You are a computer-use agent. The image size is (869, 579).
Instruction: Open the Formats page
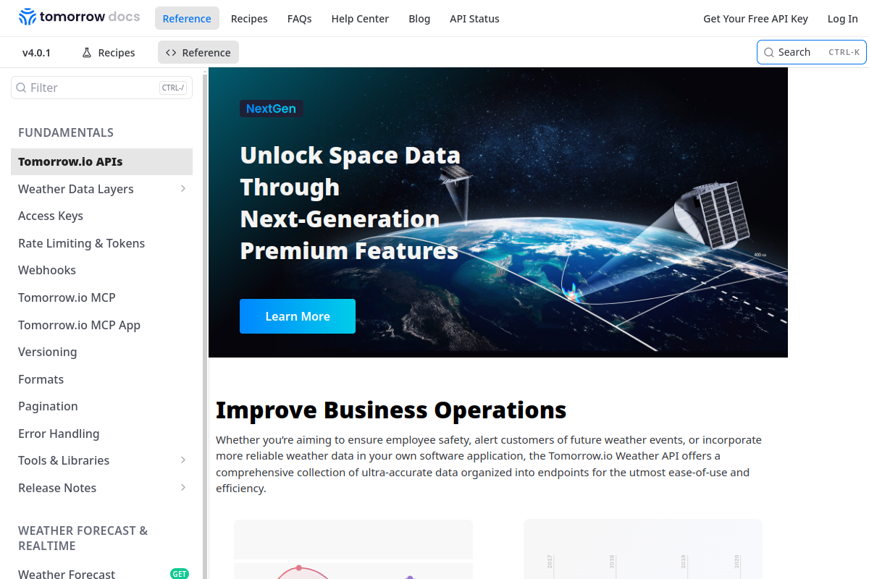click(x=101, y=379)
